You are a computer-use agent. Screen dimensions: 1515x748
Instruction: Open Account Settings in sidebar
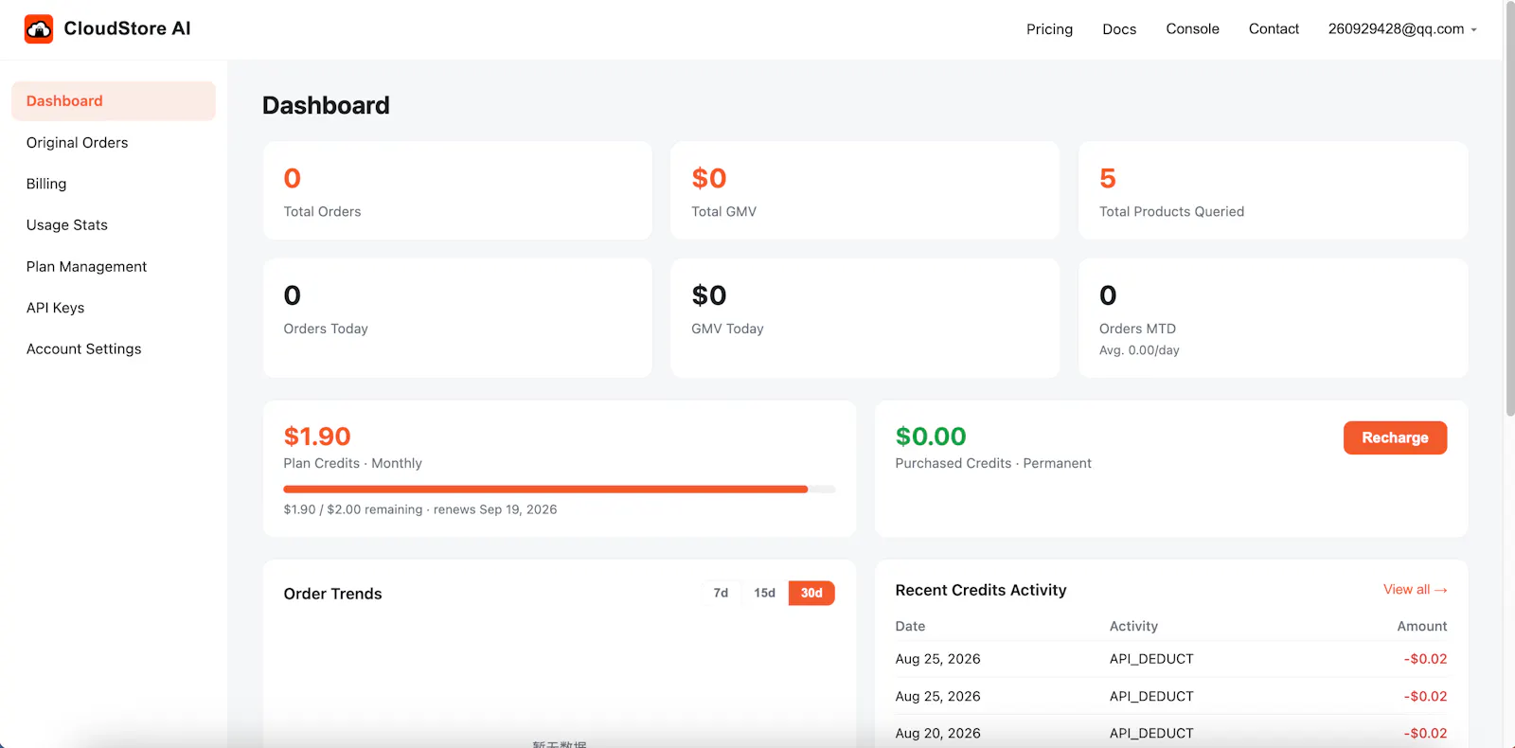pos(114,349)
